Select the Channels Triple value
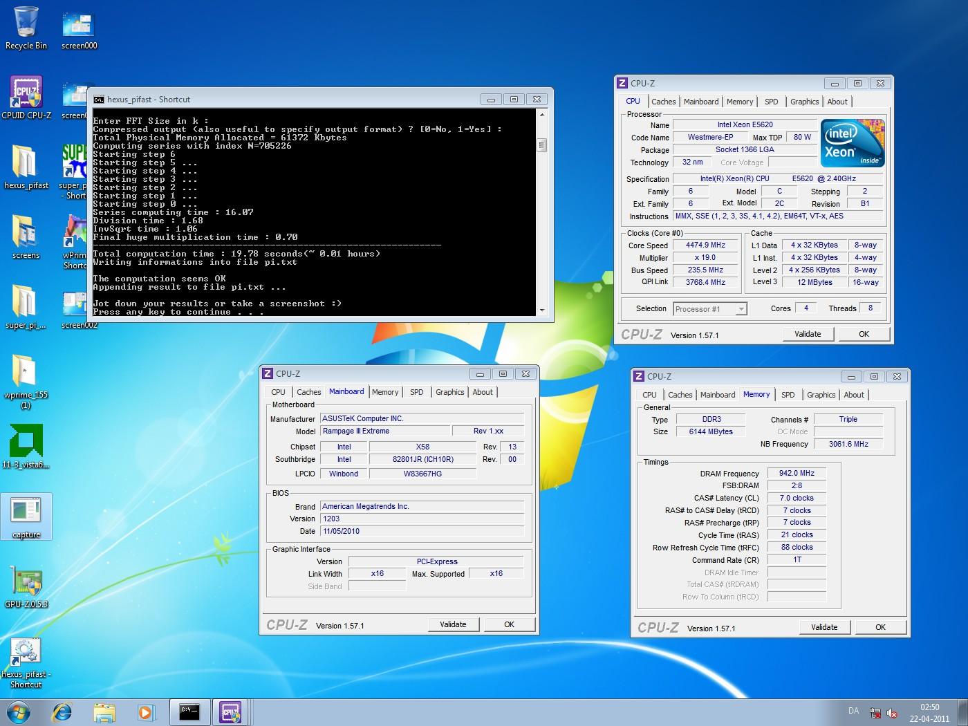Image resolution: width=968 pixels, height=726 pixels. (848, 419)
